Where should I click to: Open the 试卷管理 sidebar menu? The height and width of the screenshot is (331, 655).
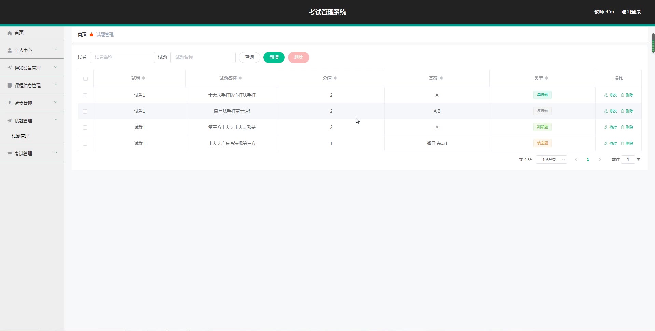point(32,103)
